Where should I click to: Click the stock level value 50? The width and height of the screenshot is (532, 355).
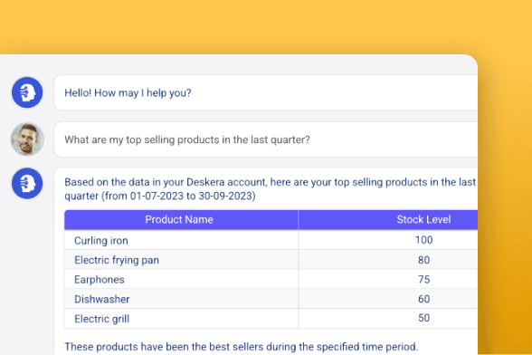tap(423, 318)
